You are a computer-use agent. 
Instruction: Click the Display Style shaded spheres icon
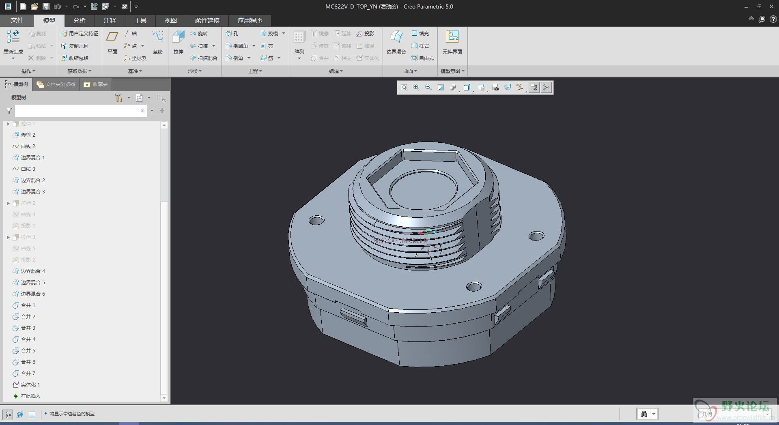point(453,87)
